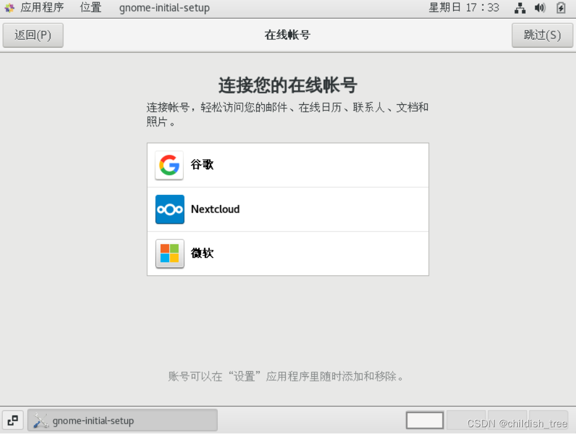Open the 位置 menu

point(91,7)
